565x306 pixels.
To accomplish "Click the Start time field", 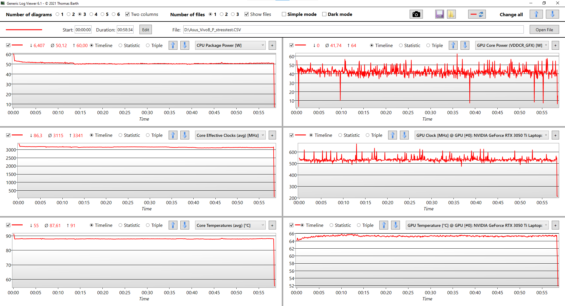I will (x=83, y=30).
